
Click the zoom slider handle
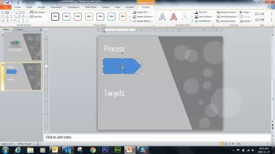click(252, 144)
